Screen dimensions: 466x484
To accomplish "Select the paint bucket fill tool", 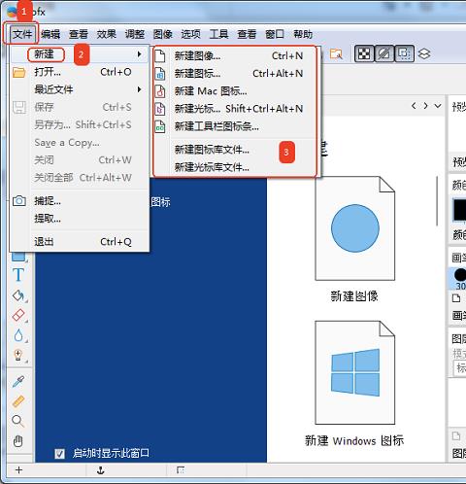I will 18,295.
